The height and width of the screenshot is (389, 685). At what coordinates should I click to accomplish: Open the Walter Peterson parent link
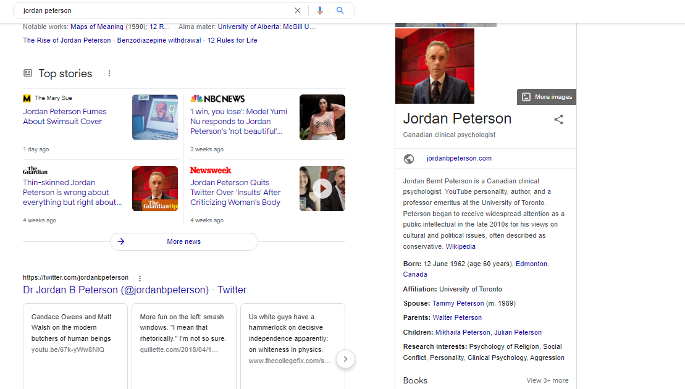pyautogui.click(x=457, y=318)
